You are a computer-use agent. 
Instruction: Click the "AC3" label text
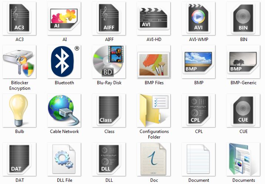point(20,40)
